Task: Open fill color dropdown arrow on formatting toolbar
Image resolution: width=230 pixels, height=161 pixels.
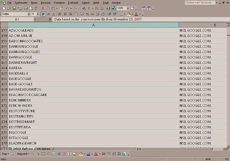Action: tap(132, 14)
